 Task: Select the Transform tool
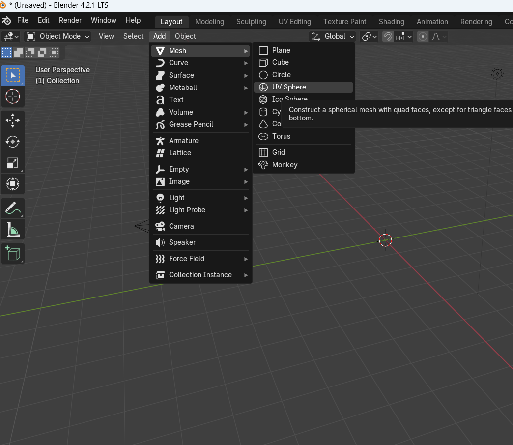pos(13,184)
